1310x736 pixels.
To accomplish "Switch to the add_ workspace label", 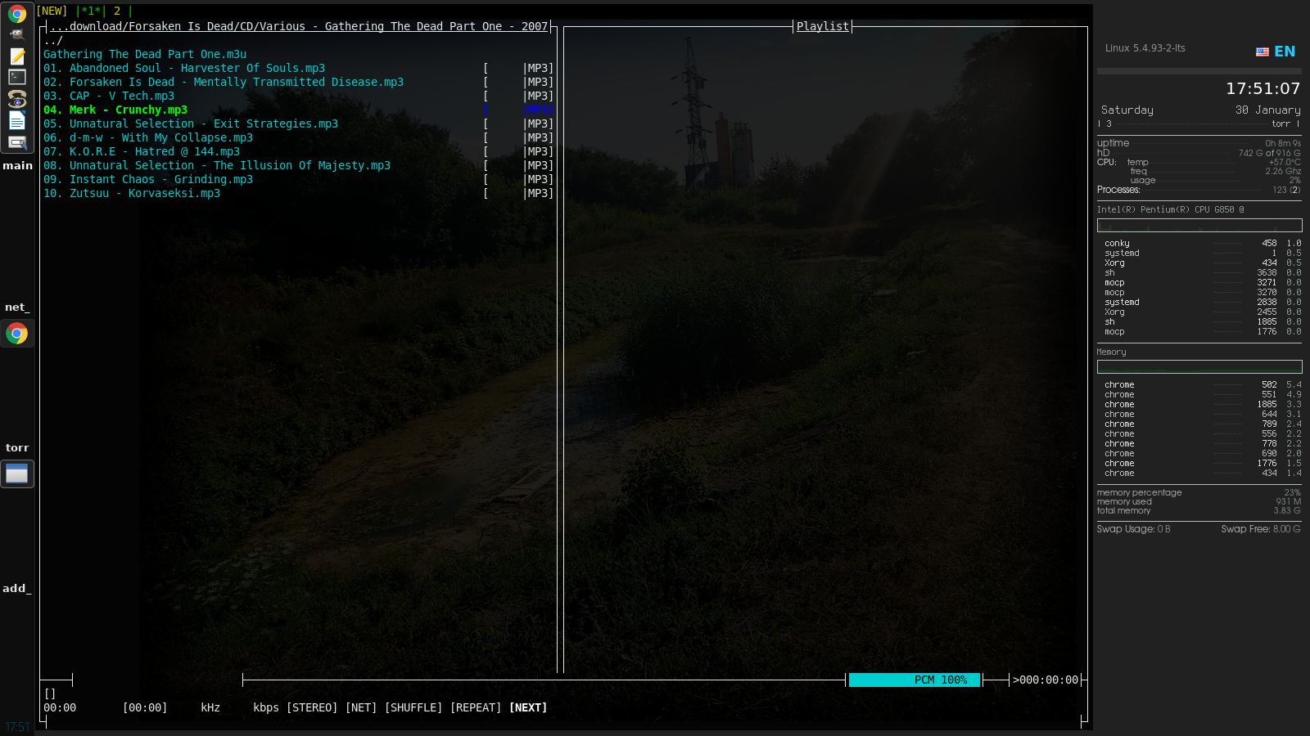I will tap(17, 588).
